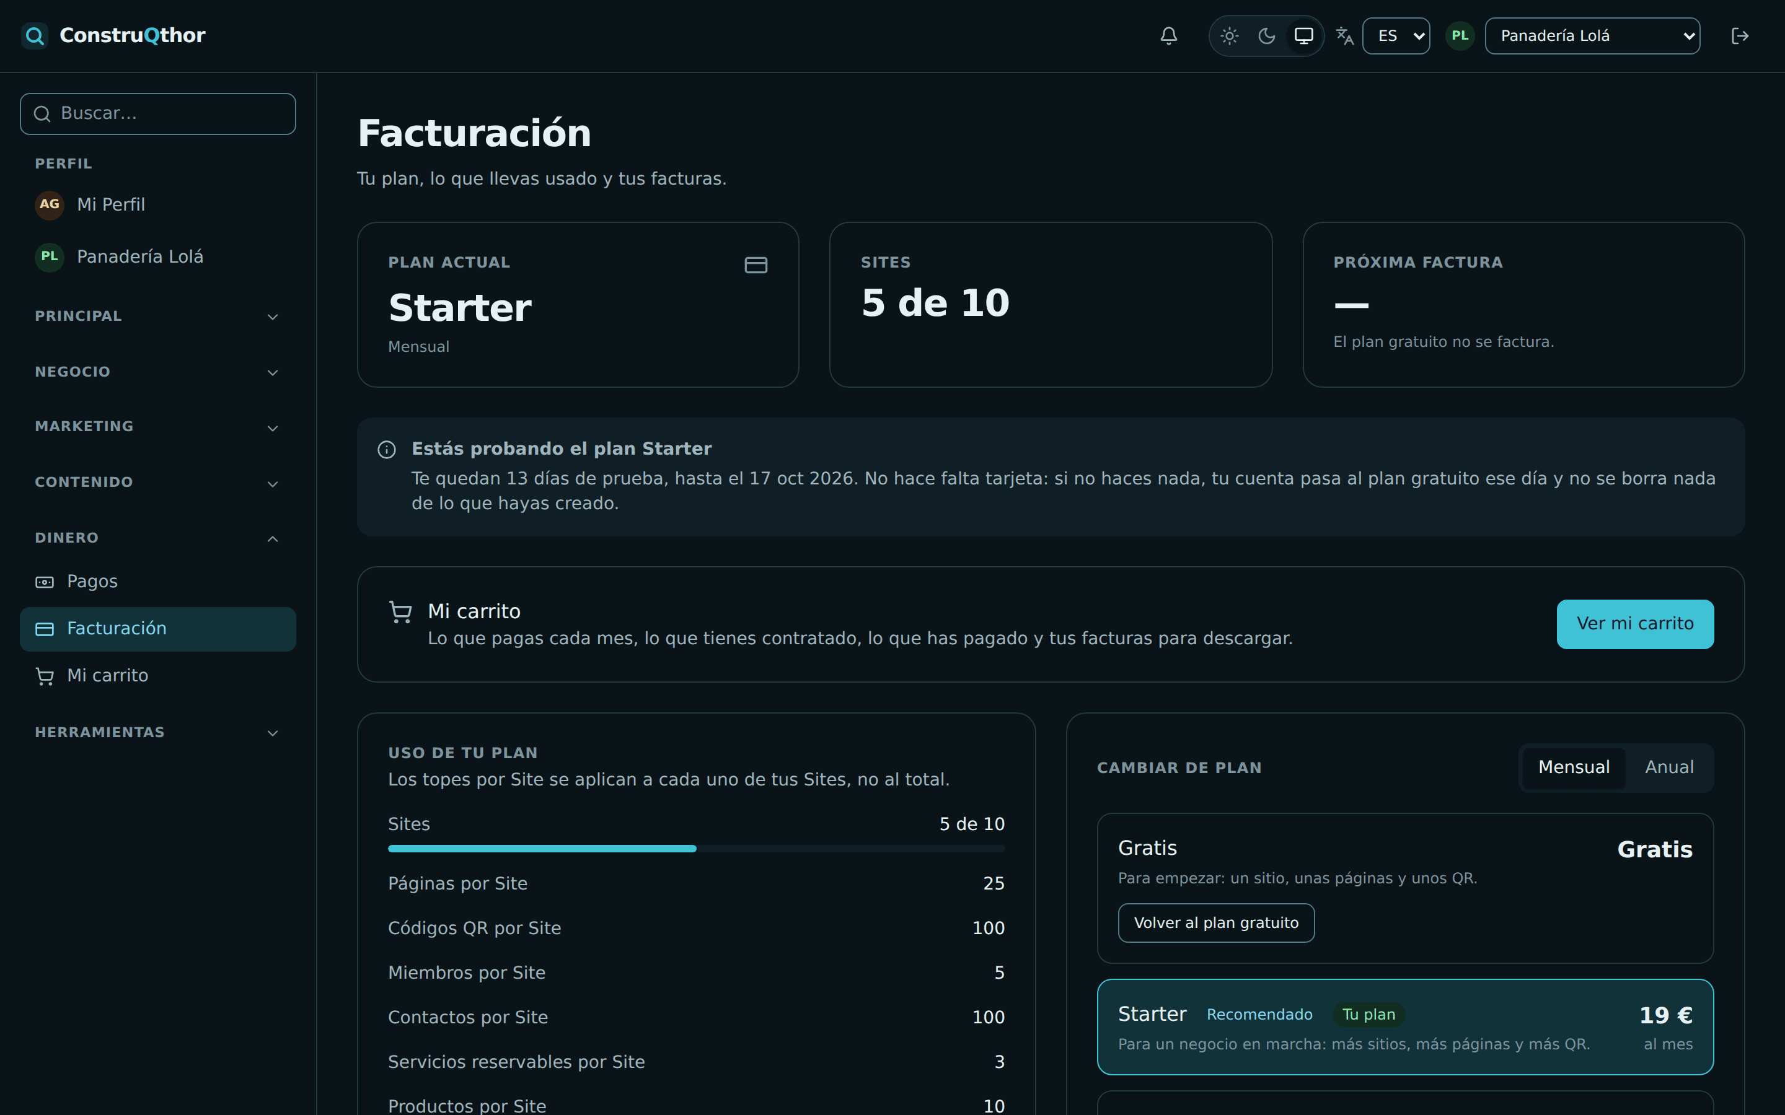The image size is (1785, 1115).
Task: Click the credit card icon in Plan Actual
Action: (756, 265)
